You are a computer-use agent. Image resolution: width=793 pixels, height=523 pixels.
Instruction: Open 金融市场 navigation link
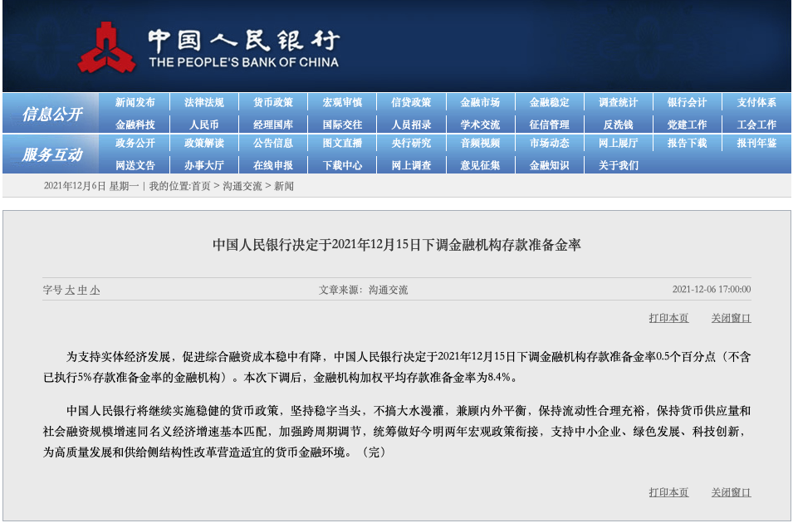[x=480, y=103]
